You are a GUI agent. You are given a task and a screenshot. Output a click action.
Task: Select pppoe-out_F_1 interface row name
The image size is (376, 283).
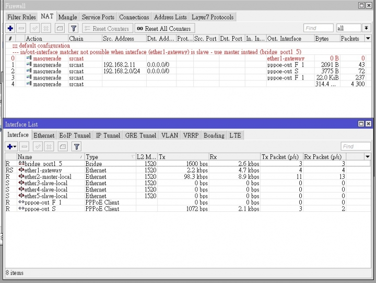(43, 202)
